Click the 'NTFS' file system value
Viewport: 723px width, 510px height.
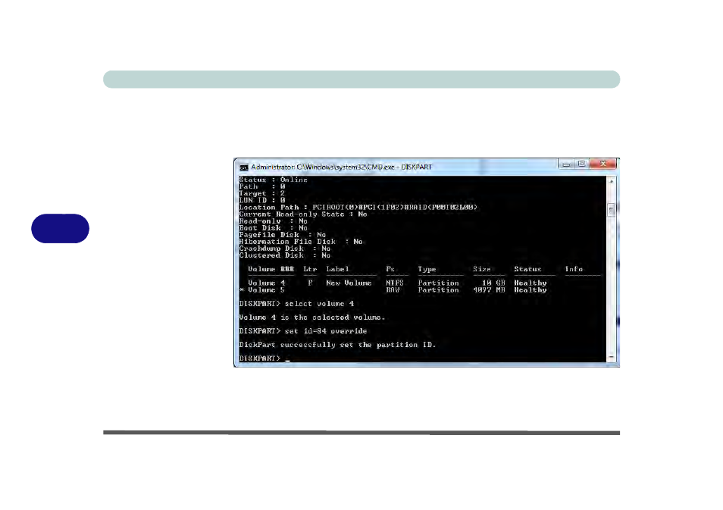coord(395,283)
